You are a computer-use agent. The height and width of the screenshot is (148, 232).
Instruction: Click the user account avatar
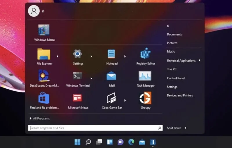pyautogui.click(x=34, y=11)
